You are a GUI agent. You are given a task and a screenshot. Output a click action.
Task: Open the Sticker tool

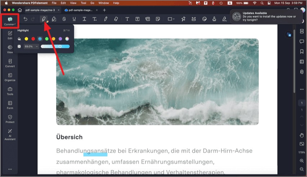pyautogui.click(x=205, y=19)
